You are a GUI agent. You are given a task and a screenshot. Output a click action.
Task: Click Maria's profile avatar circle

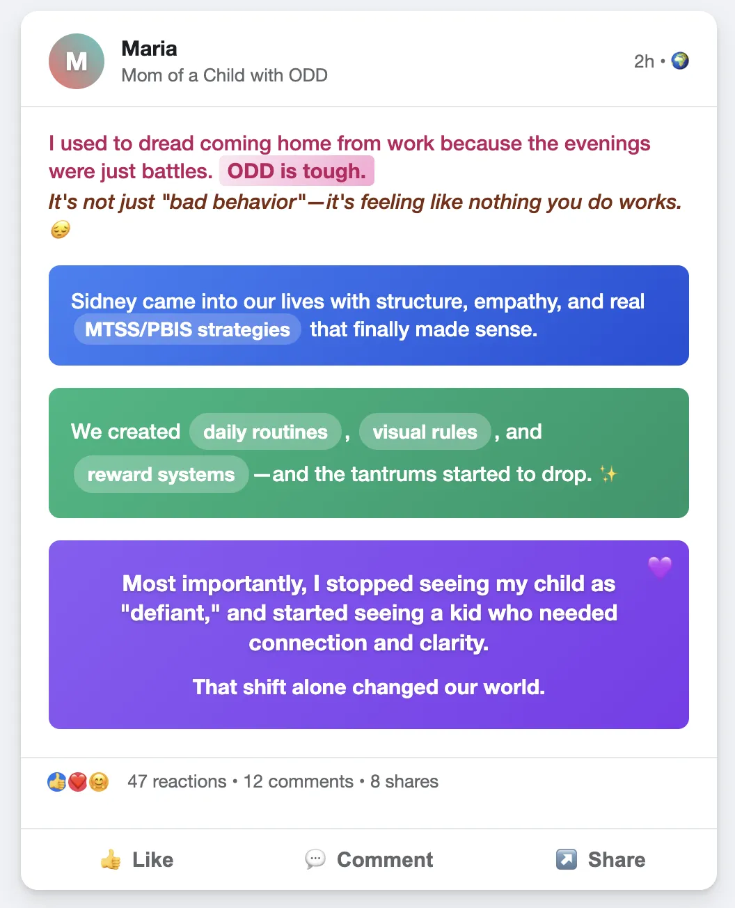[77, 61]
